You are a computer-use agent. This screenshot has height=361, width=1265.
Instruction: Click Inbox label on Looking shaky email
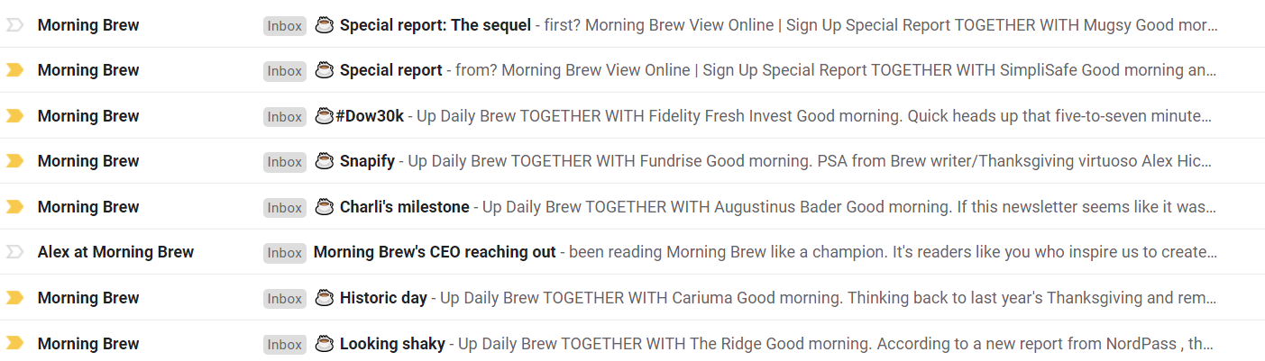click(285, 344)
